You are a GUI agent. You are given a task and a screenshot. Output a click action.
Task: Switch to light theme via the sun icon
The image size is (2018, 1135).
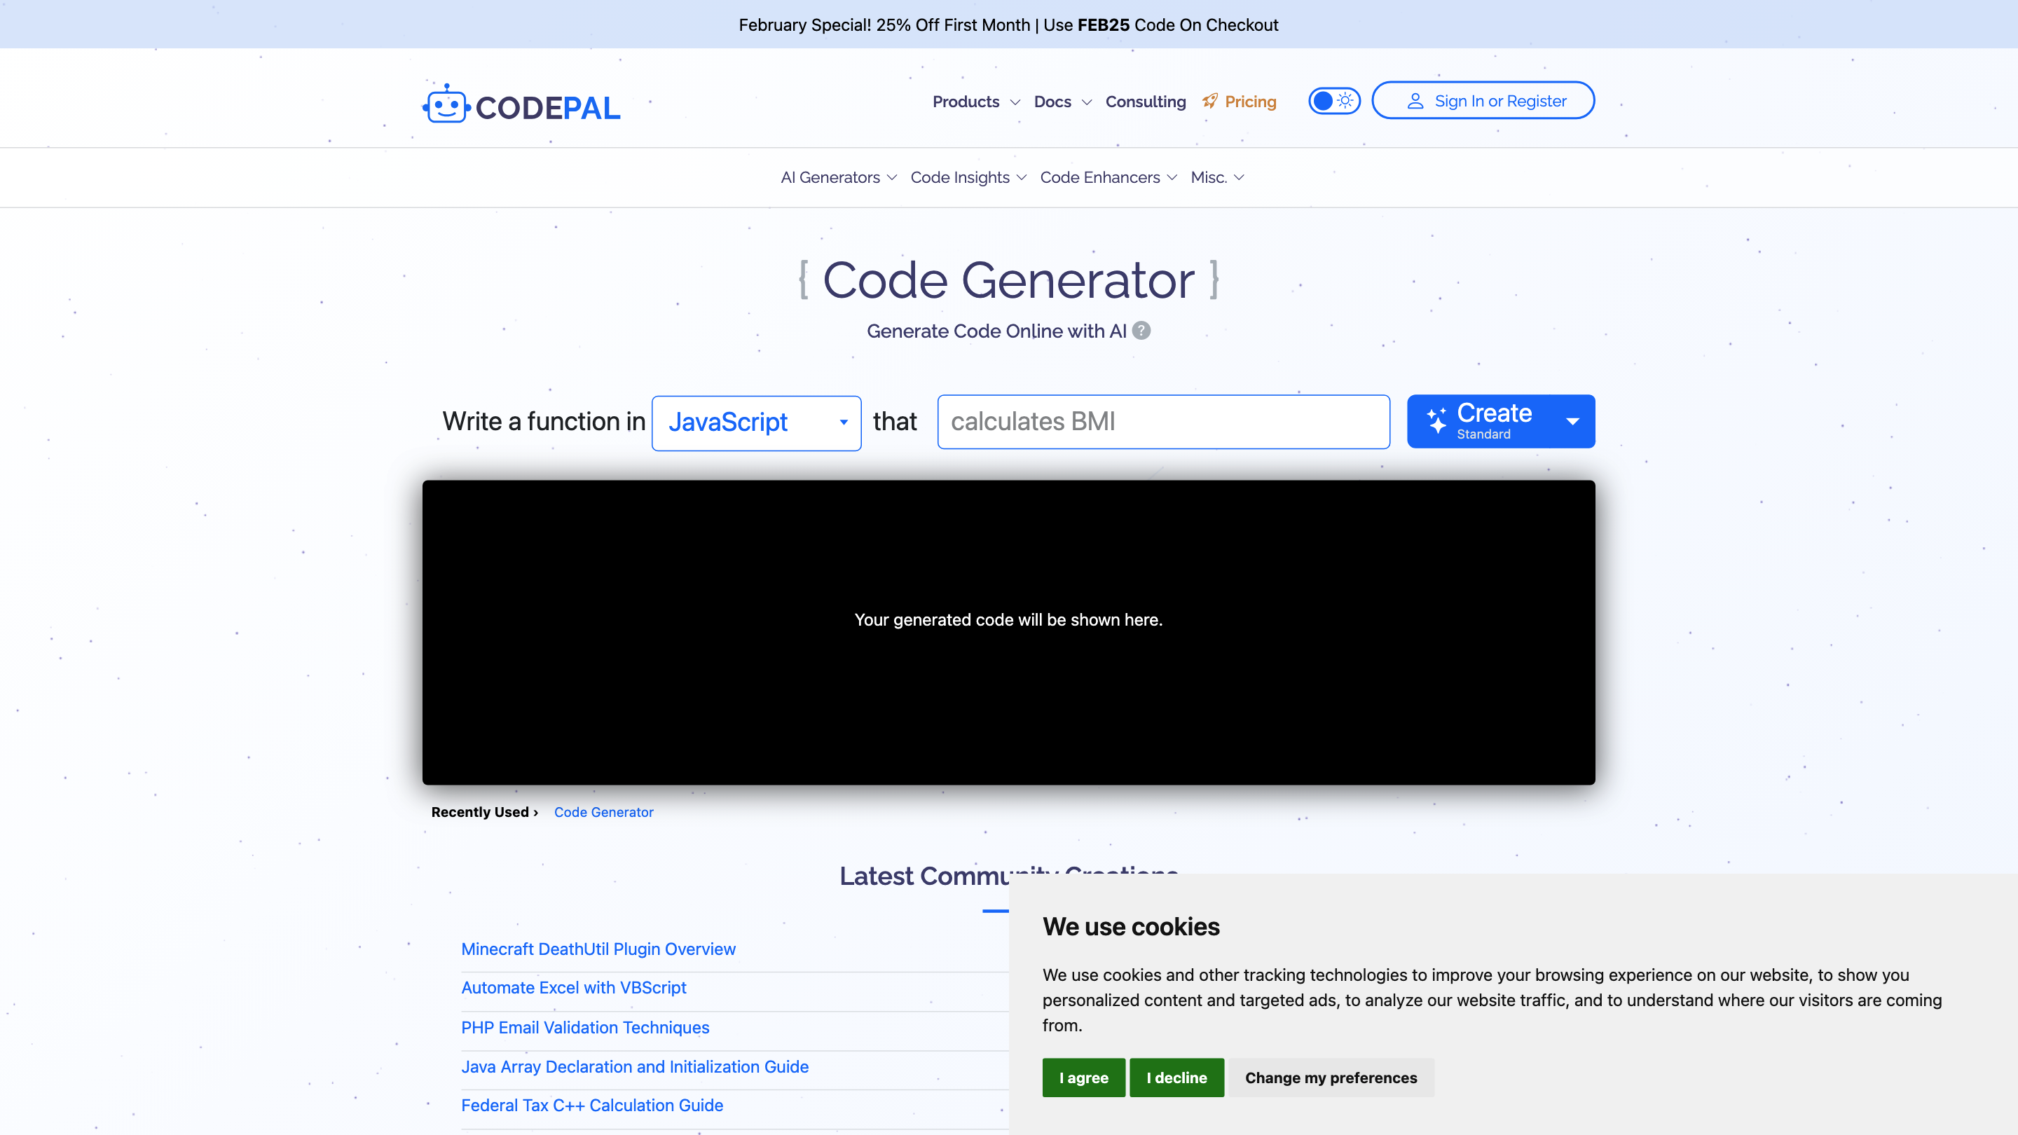point(1345,100)
